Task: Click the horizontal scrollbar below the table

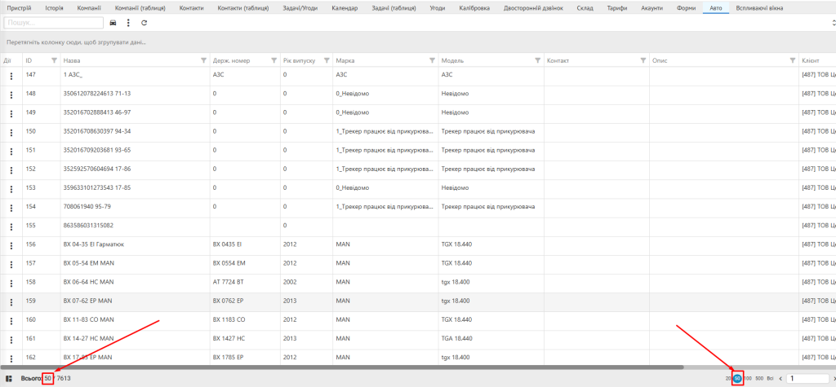Action: coord(342,367)
